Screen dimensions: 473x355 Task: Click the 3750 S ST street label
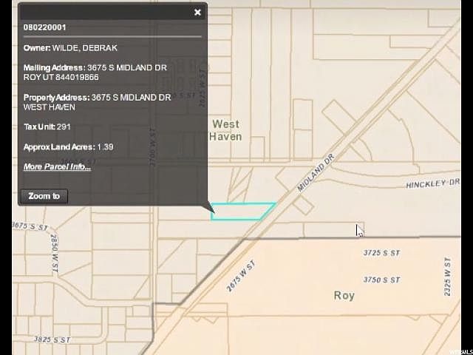[x=381, y=280]
